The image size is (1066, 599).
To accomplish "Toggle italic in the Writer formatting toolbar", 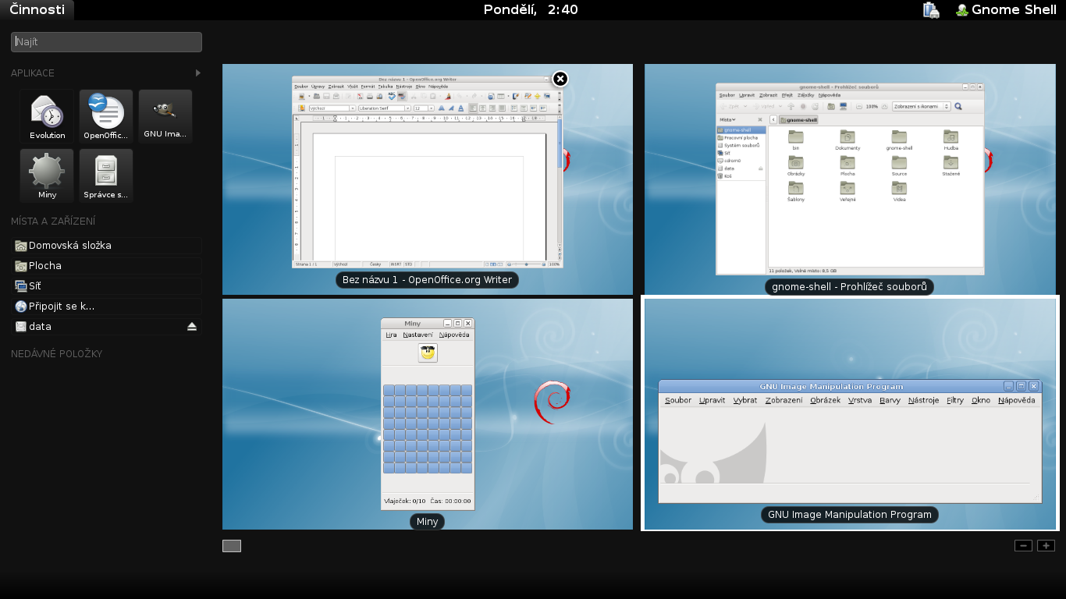I will pyautogui.click(x=451, y=108).
